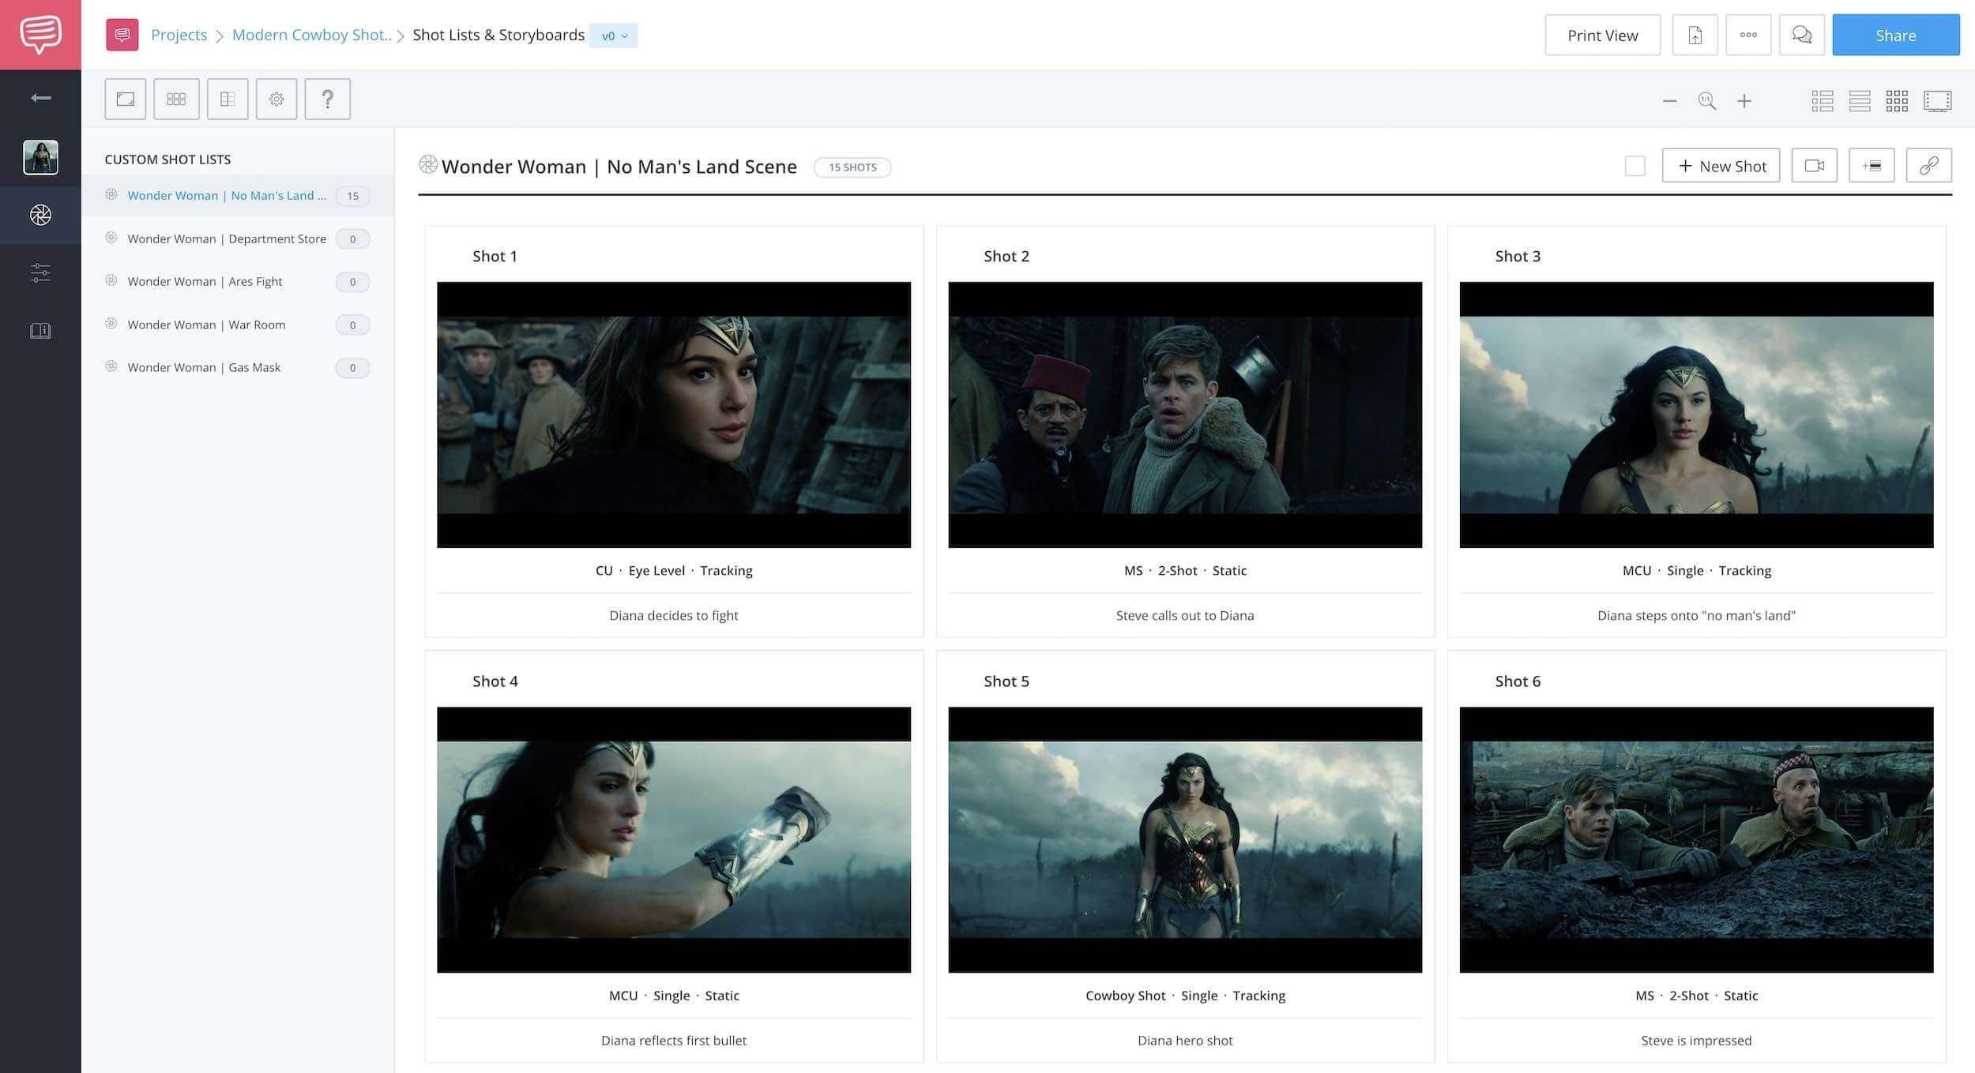Expand the version dropdown v0

click(x=613, y=35)
